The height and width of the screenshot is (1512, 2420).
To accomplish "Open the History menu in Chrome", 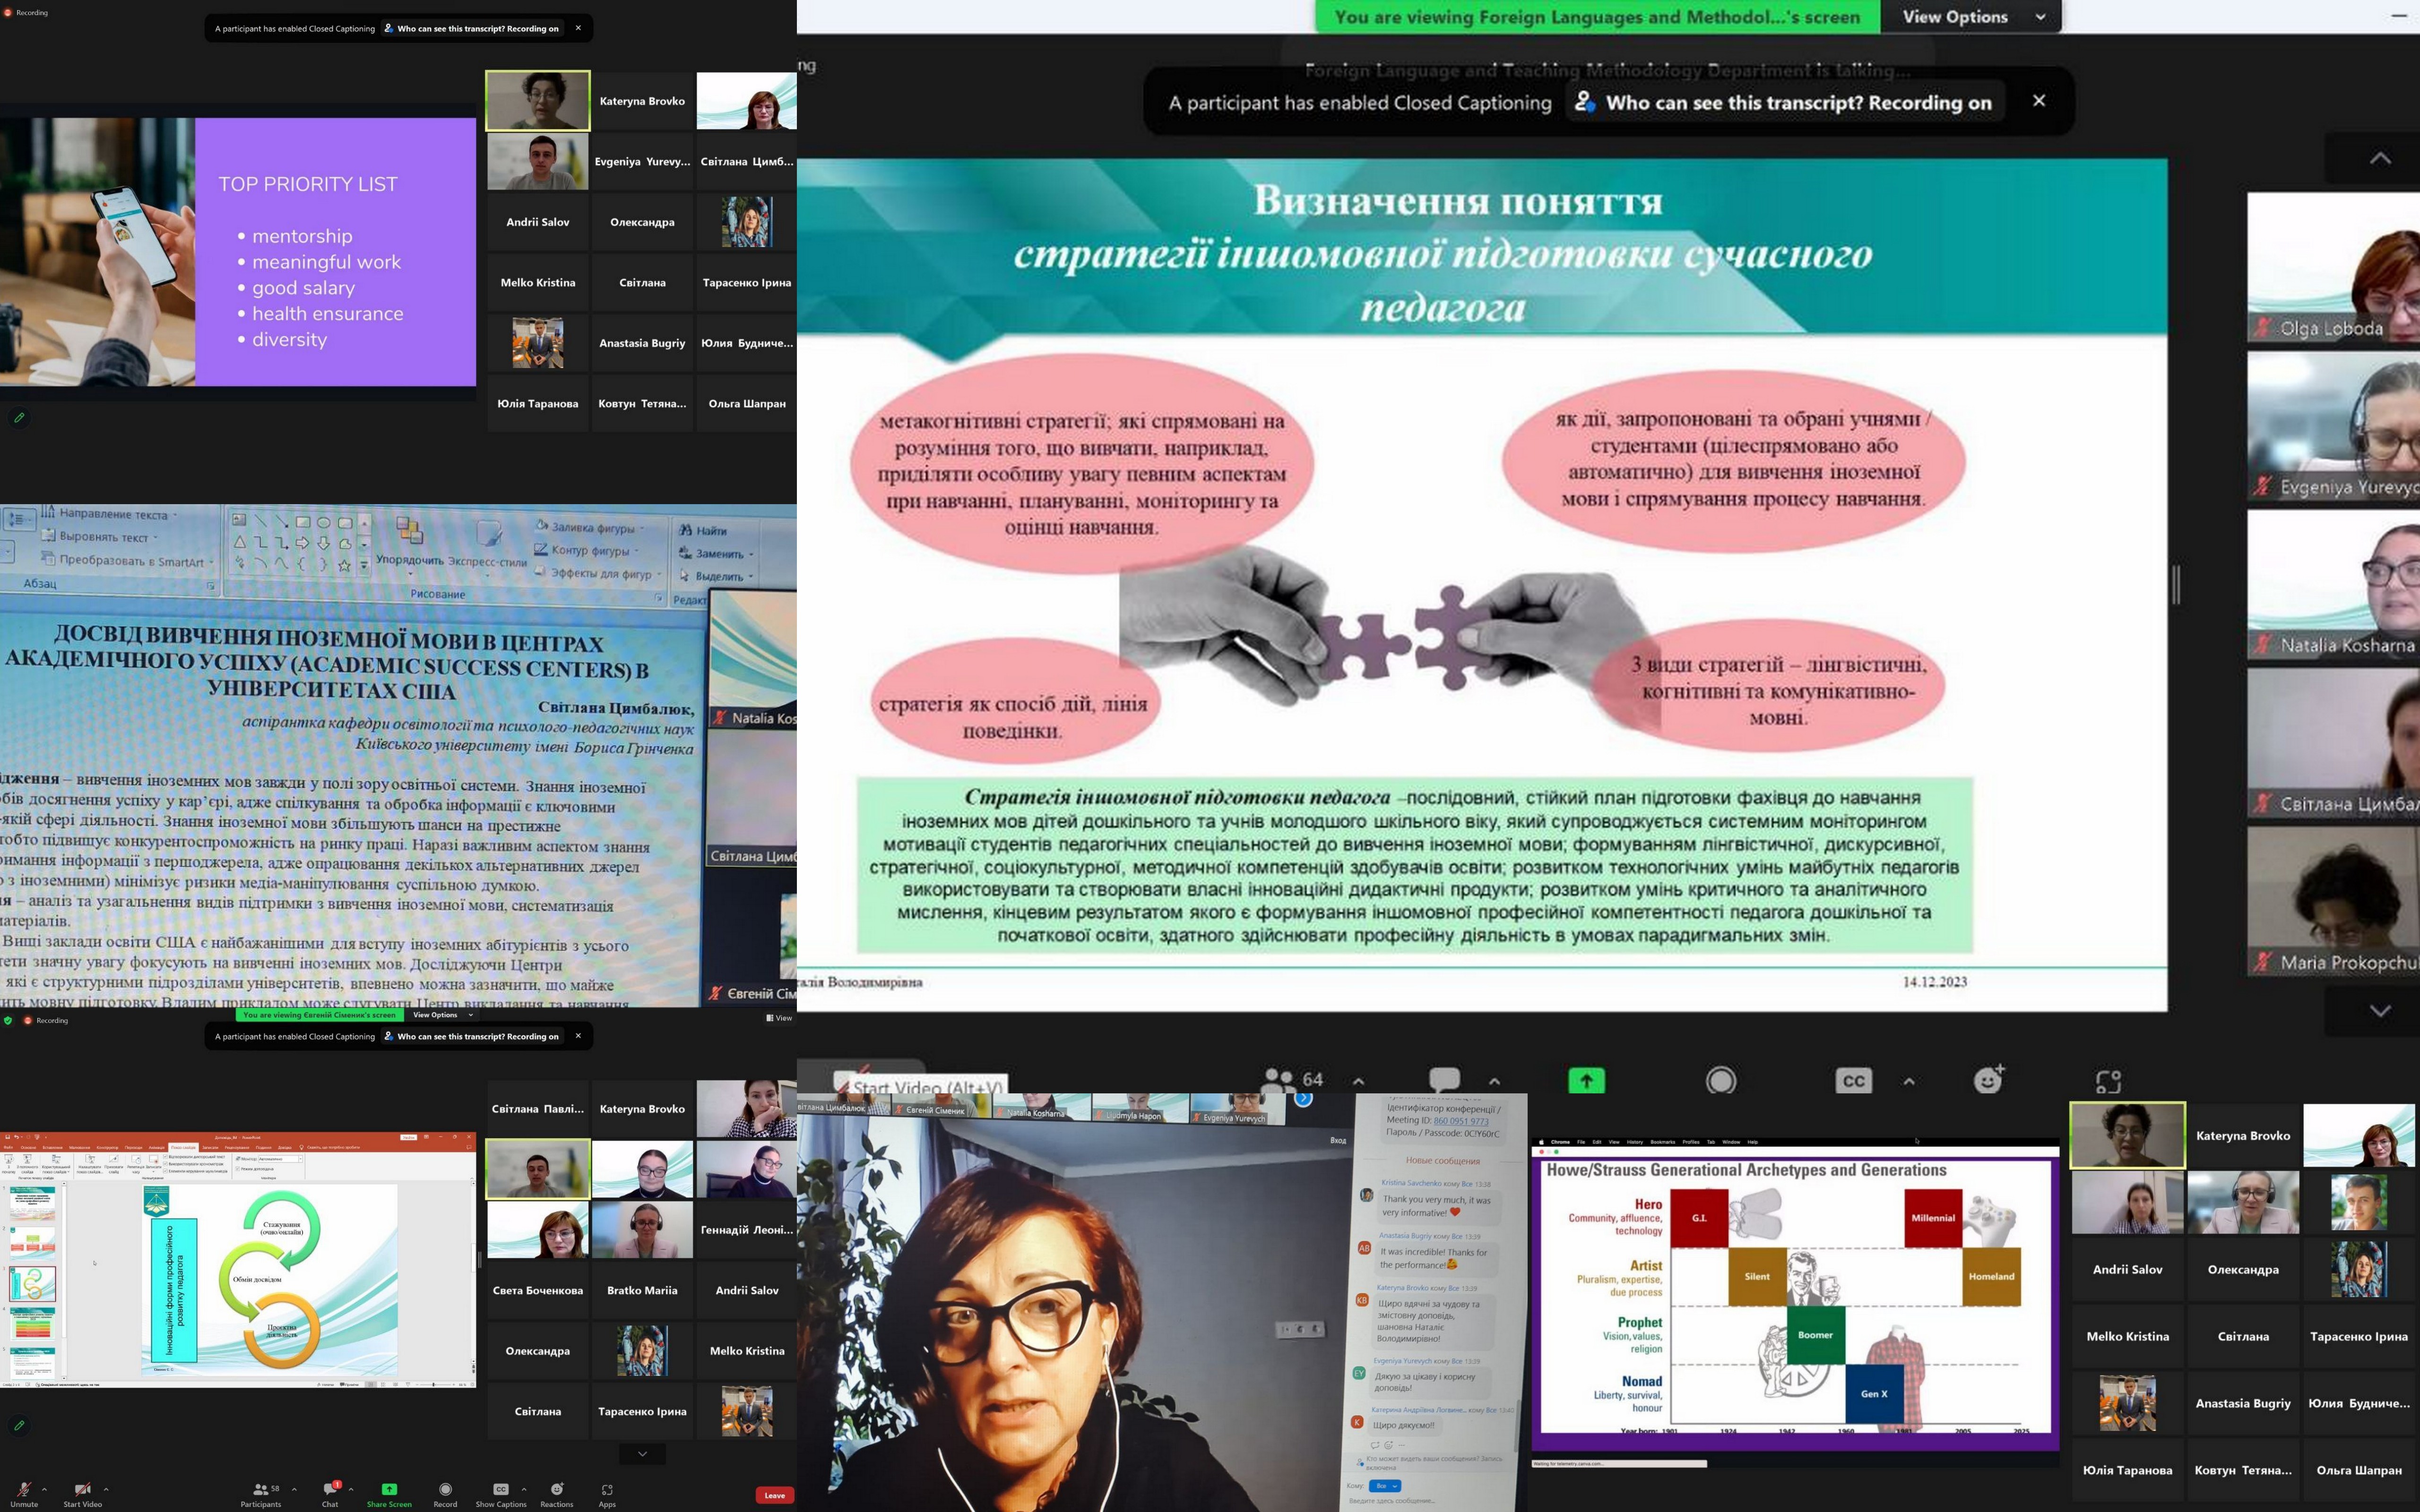I will (x=1635, y=1141).
